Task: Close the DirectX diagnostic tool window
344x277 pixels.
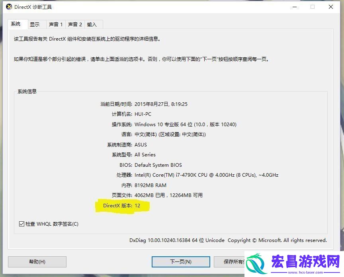Action: click(x=331, y=7)
